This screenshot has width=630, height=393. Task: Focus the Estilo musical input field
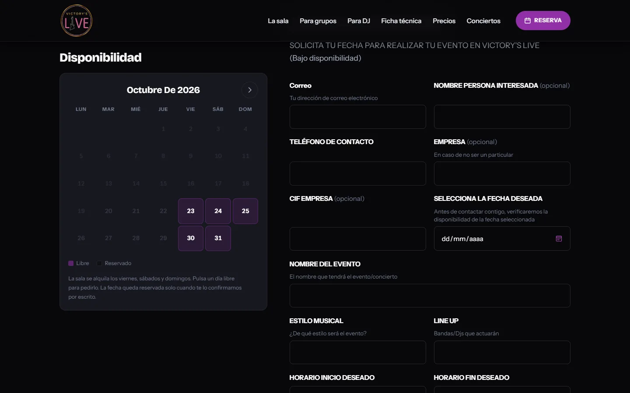pyautogui.click(x=357, y=352)
